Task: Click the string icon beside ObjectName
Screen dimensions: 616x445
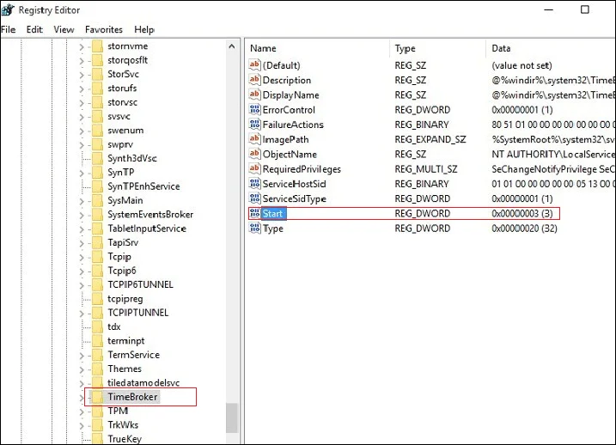Action: (254, 154)
